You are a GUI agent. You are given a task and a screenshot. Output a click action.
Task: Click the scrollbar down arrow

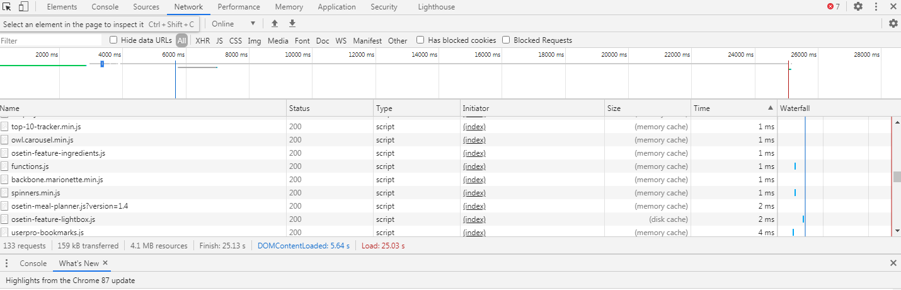897,232
